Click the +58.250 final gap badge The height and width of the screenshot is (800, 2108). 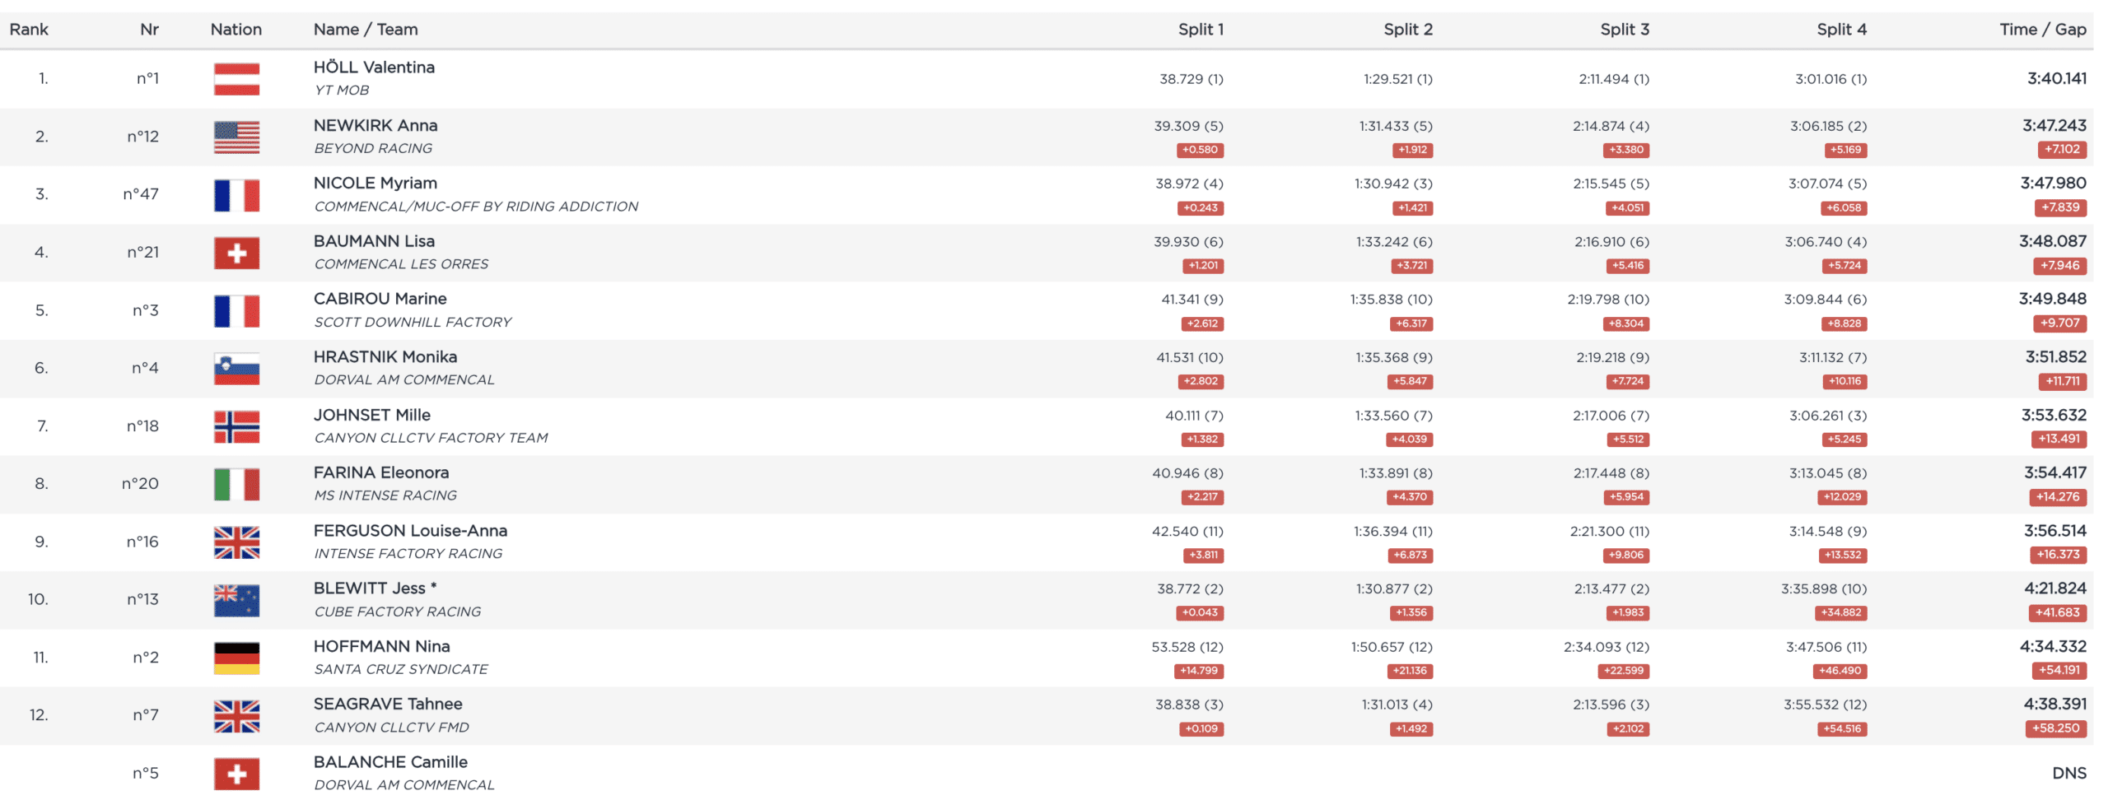coord(2054,728)
